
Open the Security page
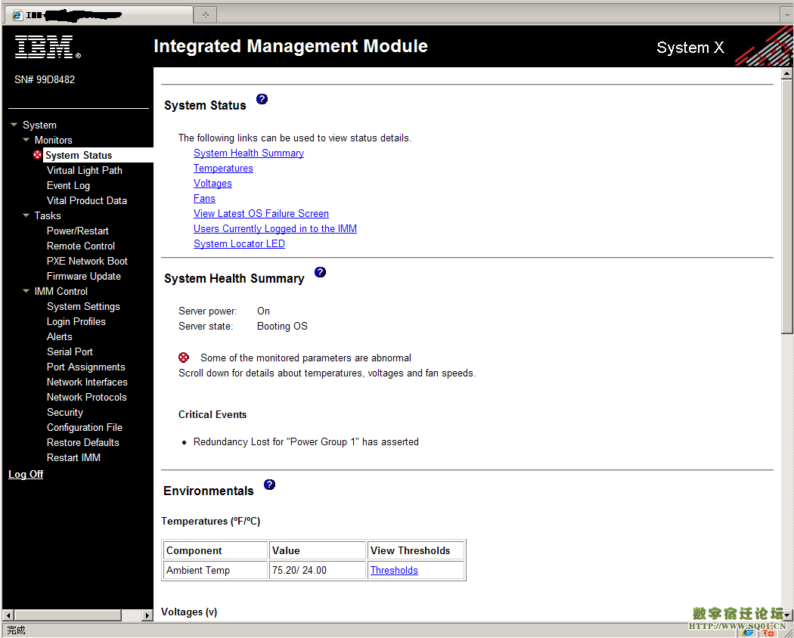click(x=65, y=412)
